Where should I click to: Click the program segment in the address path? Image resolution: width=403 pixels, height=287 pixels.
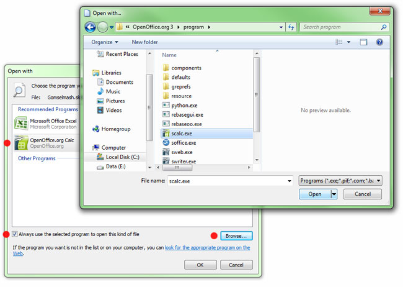[x=193, y=27]
